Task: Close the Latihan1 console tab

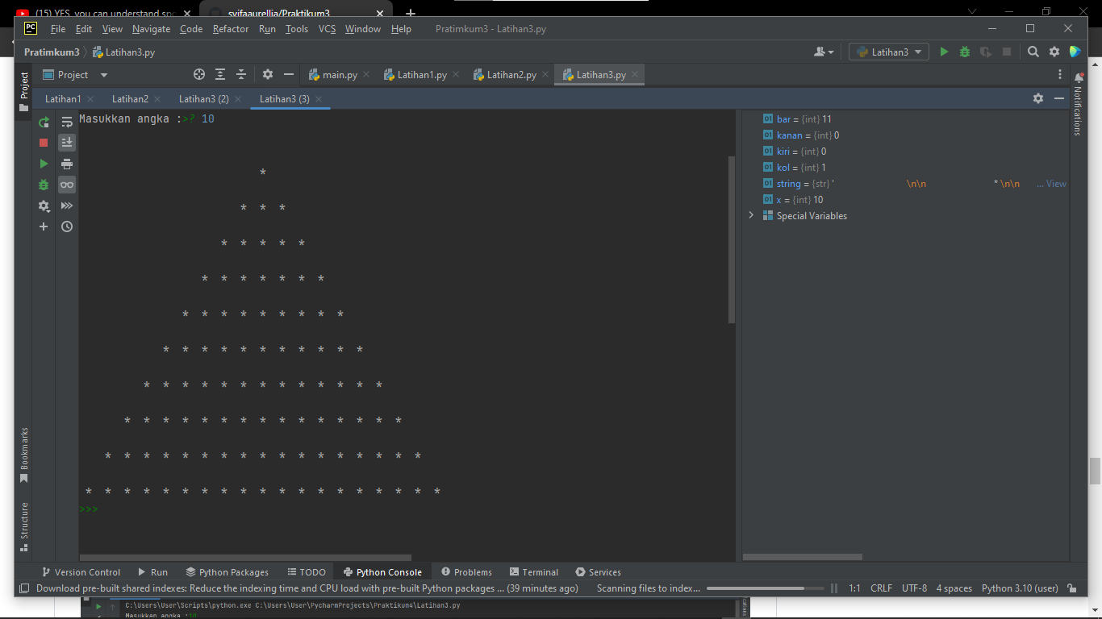Action: 90,99
